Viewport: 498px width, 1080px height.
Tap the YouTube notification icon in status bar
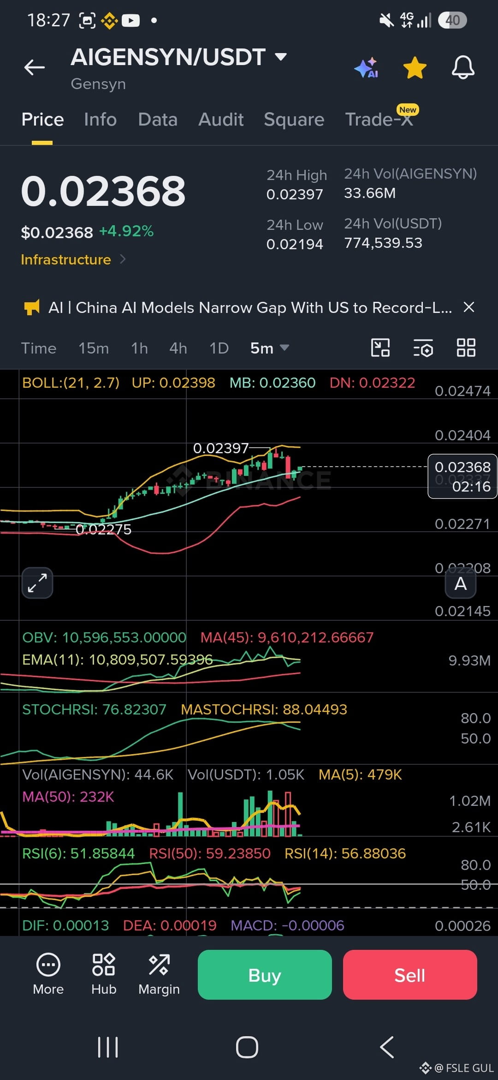click(130, 20)
